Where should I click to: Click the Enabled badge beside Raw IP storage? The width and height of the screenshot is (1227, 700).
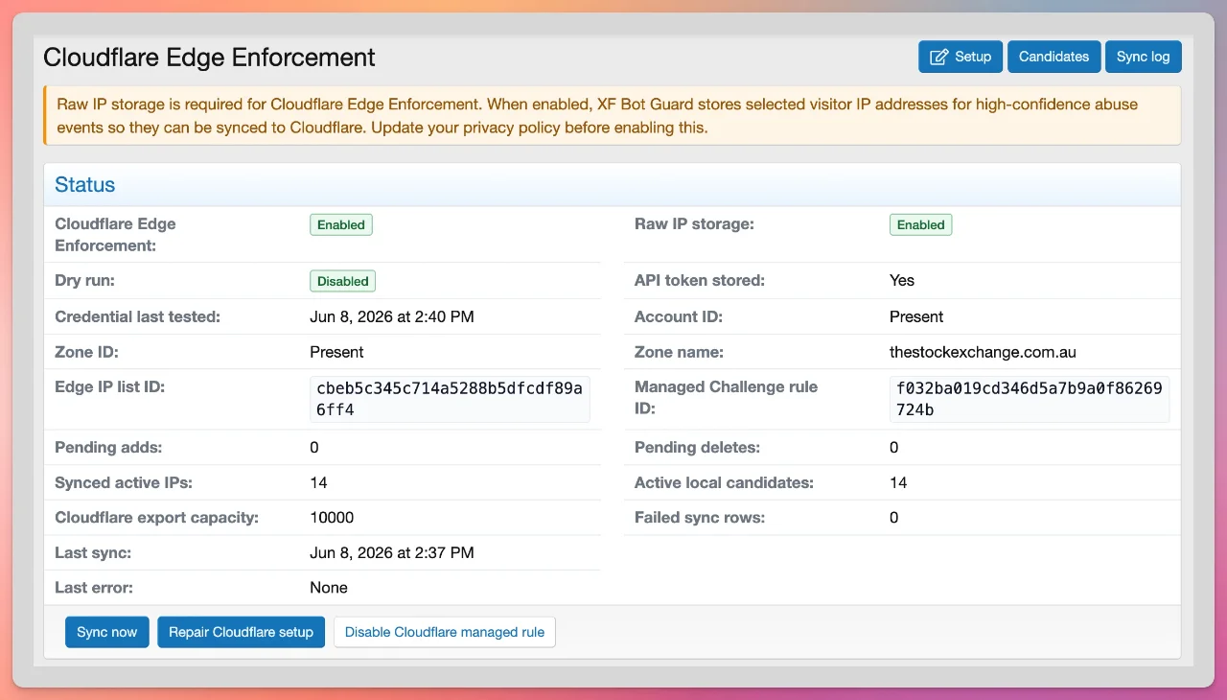pyautogui.click(x=921, y=224)
